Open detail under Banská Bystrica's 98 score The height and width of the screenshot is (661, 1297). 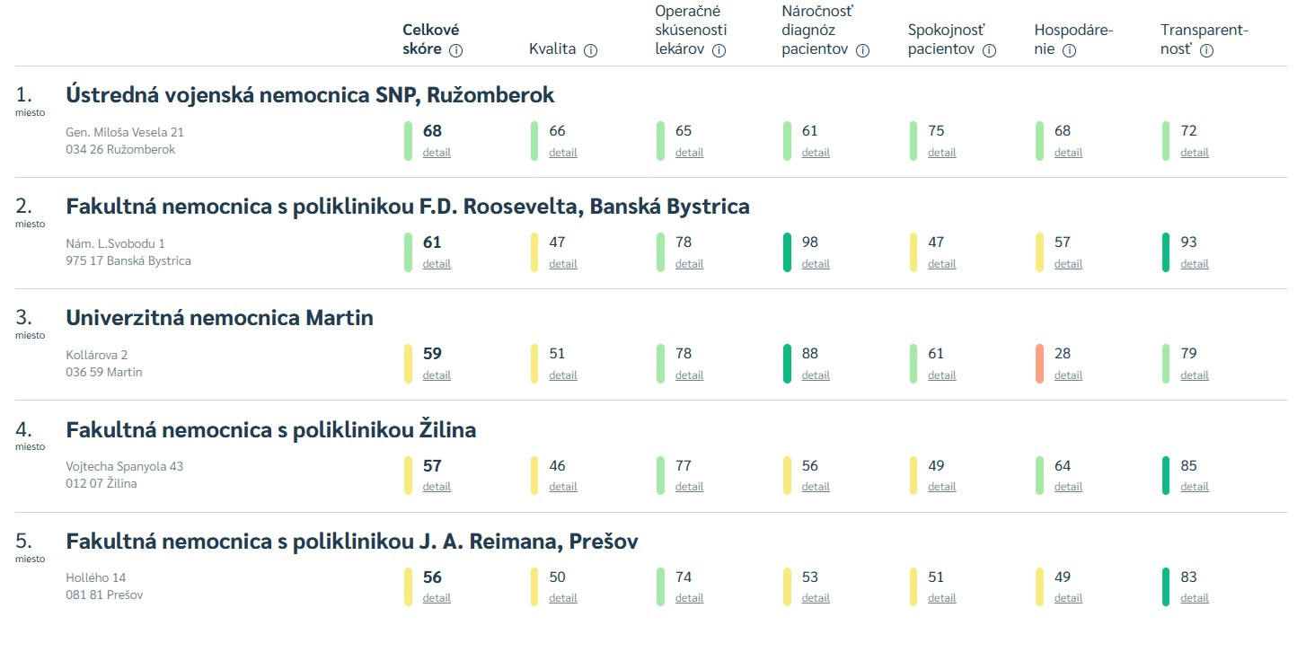(816, 264)
